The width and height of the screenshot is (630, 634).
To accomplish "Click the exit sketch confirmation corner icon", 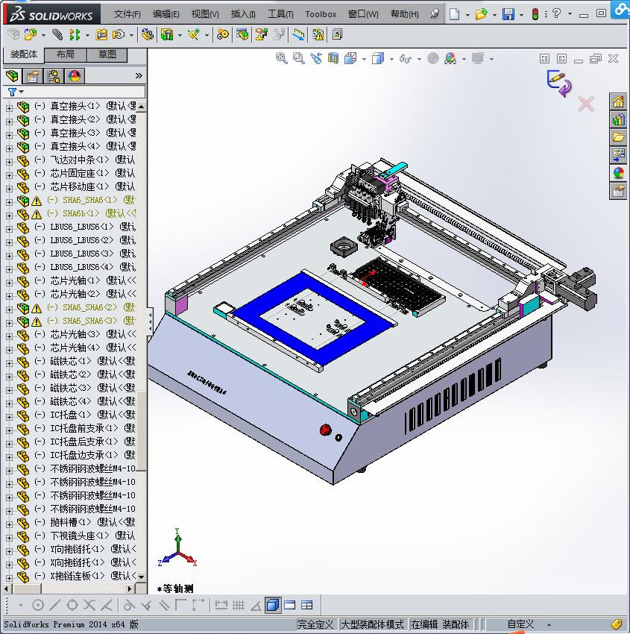I will tap(559, 83).
